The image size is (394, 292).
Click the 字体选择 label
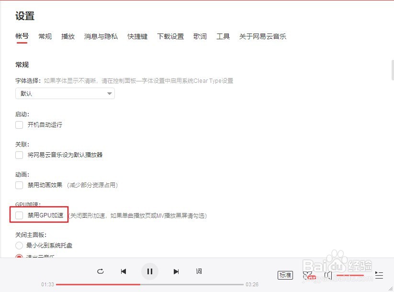[x=28, y=81]
